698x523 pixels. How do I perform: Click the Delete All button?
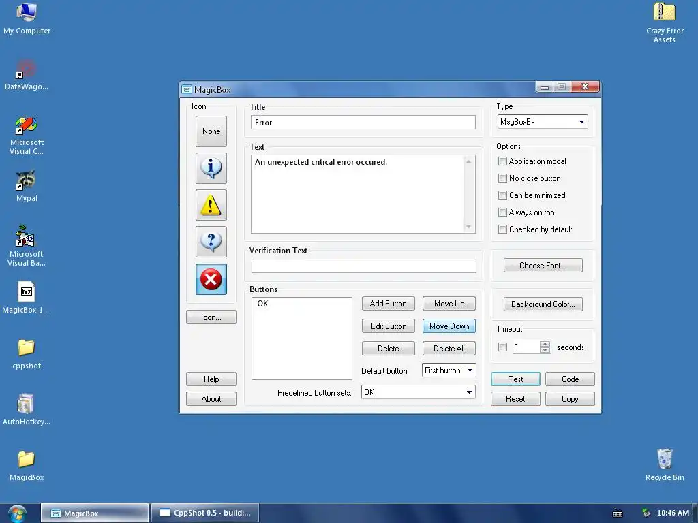(449, 348)
